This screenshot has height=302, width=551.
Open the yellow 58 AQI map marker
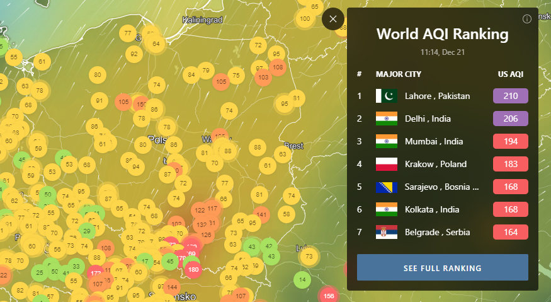point(287,214)
